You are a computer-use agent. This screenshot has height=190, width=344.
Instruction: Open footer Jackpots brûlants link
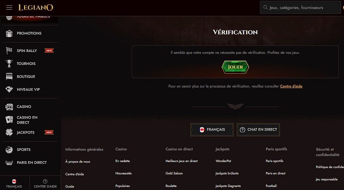pos(227,173)
